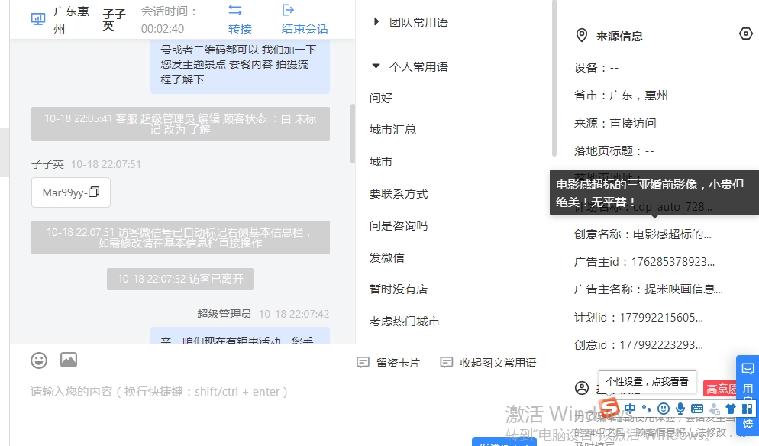Click 落地页标题：-- row

pos(614,150)
